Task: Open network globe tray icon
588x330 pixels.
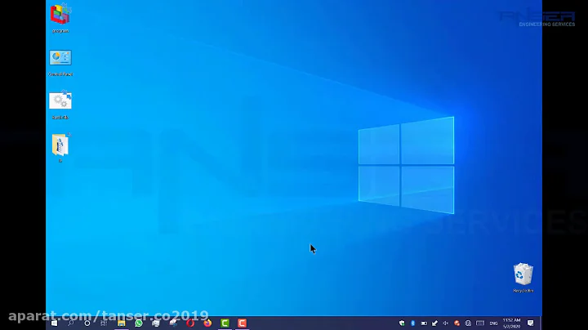Action: (x=468, y=323)
